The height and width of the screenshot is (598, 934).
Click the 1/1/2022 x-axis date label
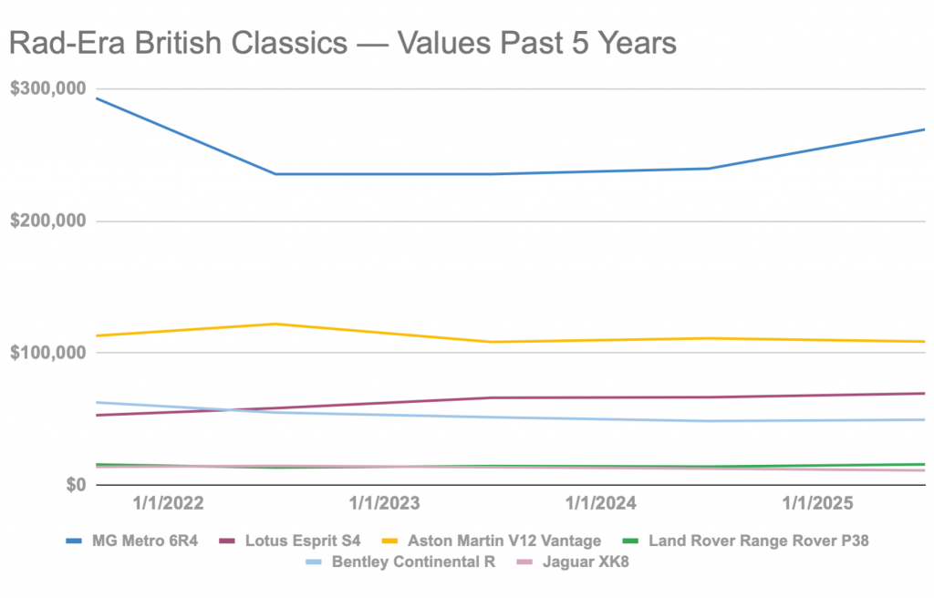pos(168,503)
